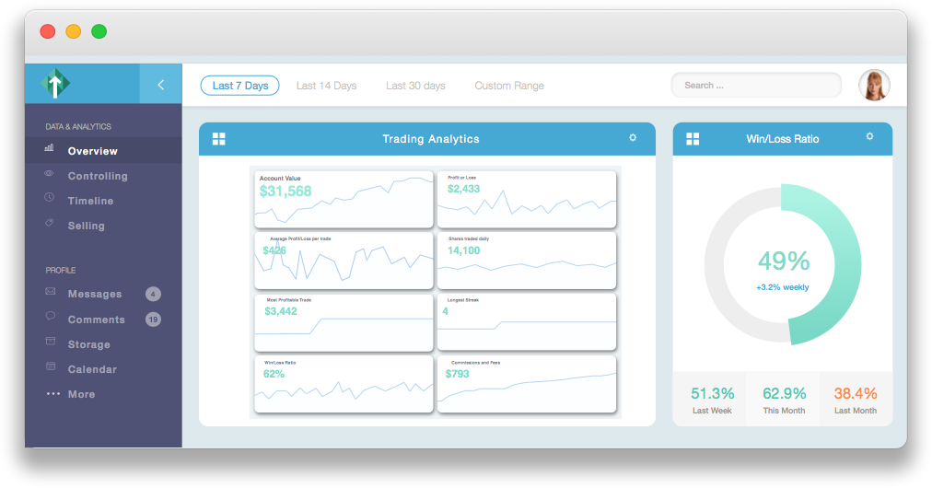Click the Win/Loss Ratio panel title
The image size is (932, 488).
point(783,139)
